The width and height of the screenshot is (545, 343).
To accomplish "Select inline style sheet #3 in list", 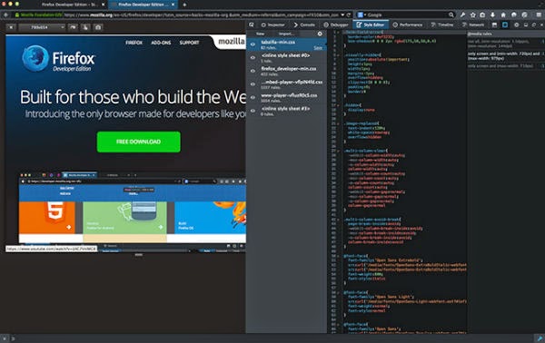I will click(x=286, y=111).
